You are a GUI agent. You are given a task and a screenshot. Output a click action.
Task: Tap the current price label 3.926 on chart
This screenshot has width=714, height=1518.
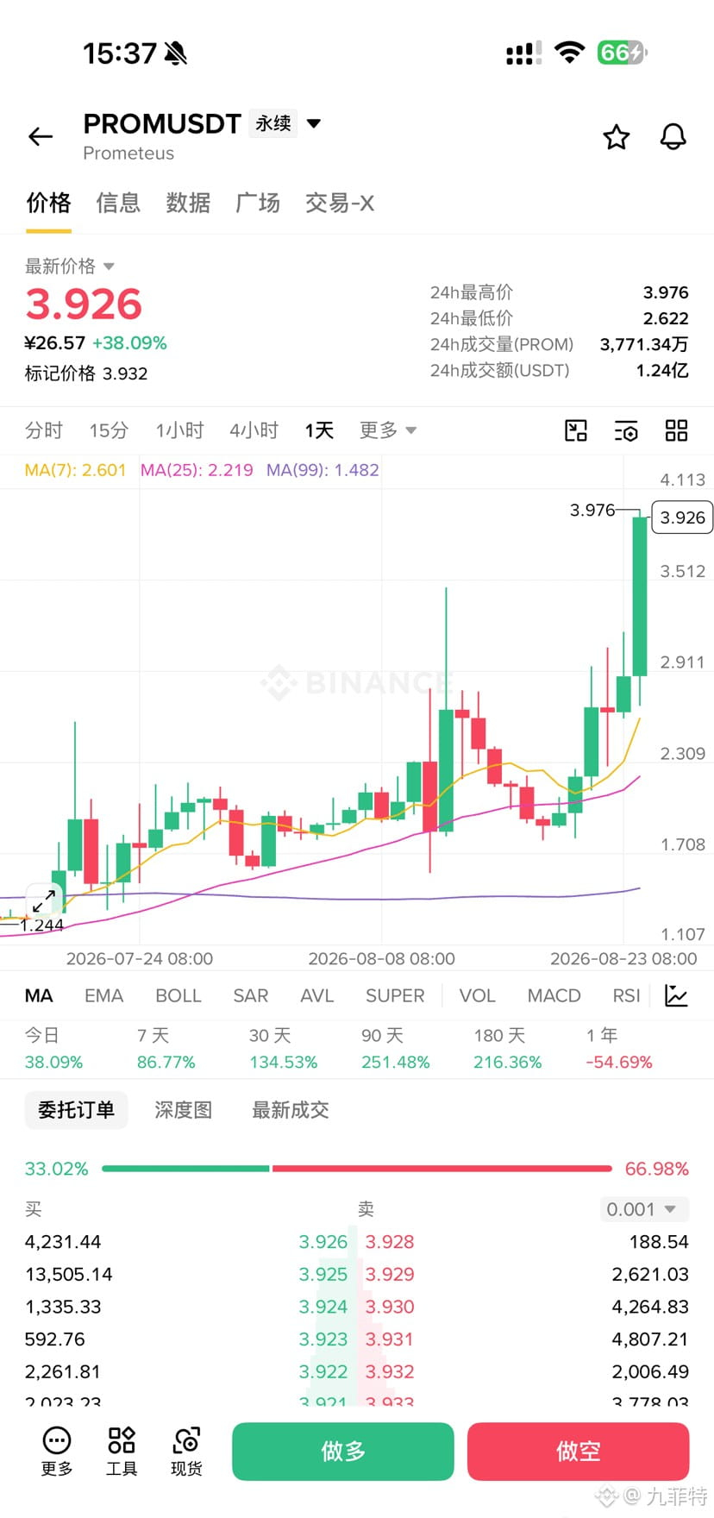(682, 517)
